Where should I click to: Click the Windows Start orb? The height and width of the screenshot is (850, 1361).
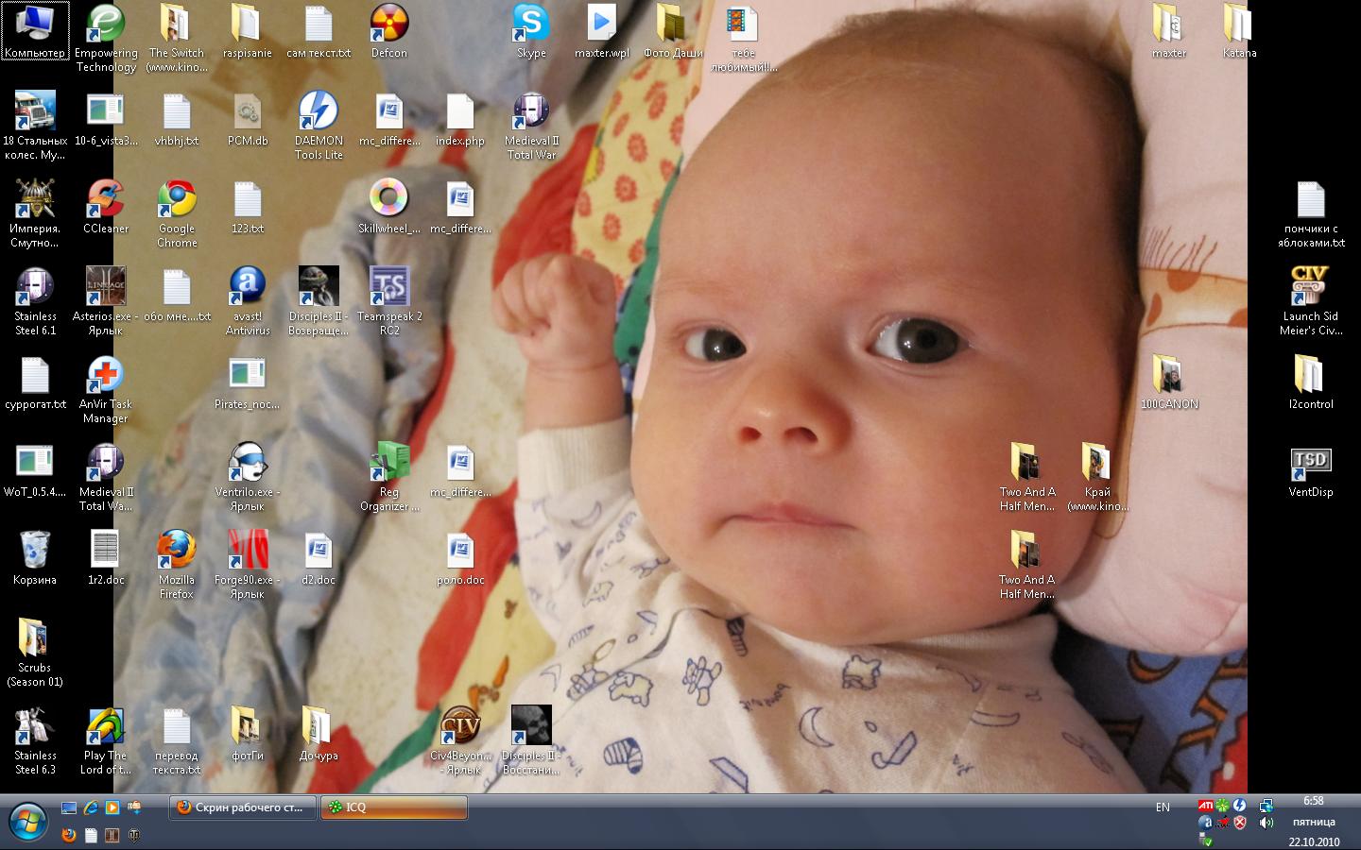point(27,822)
